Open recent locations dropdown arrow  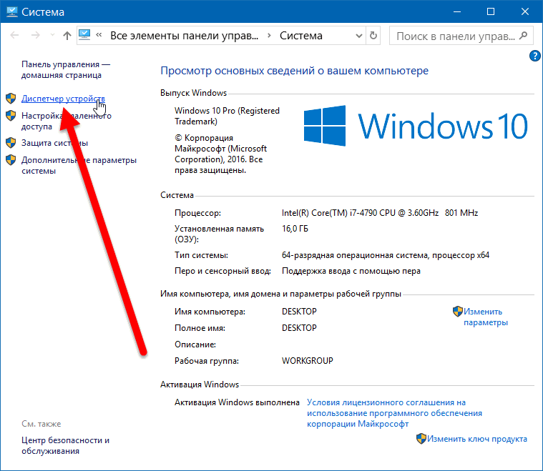[x=52, y=35]
